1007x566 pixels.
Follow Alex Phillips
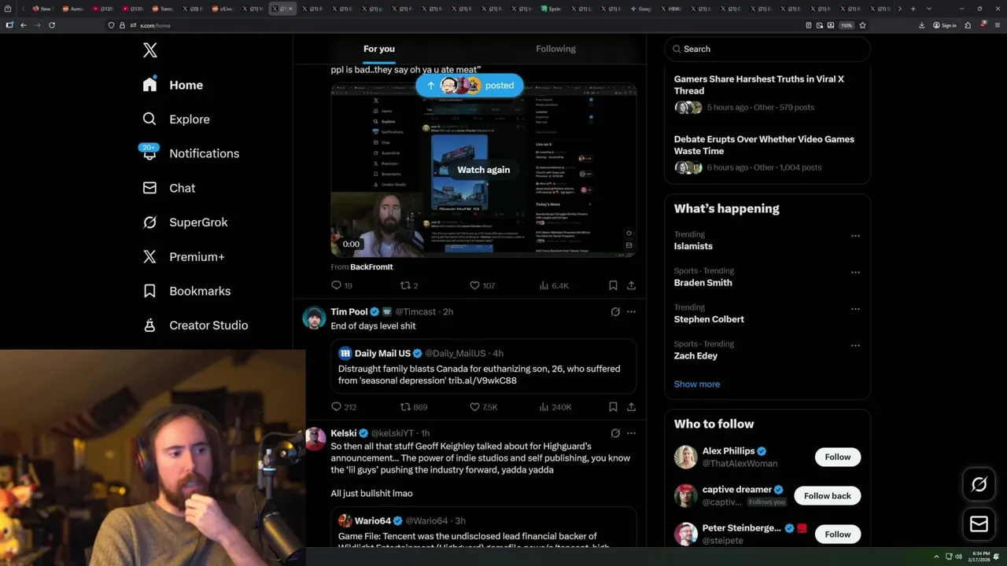[x=837, y=457]
